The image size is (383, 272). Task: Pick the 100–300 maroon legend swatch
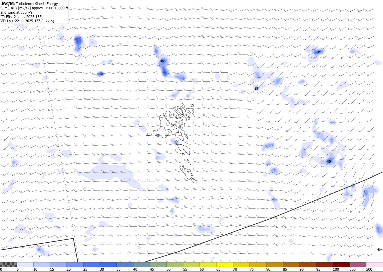pos(341,265)
